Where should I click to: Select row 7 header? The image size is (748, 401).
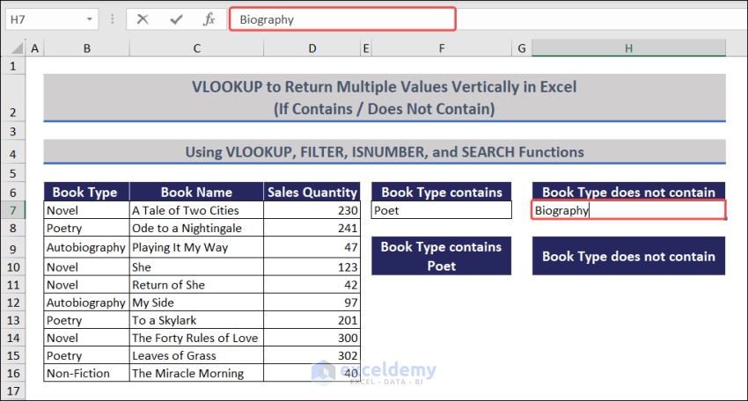[13, 210]
